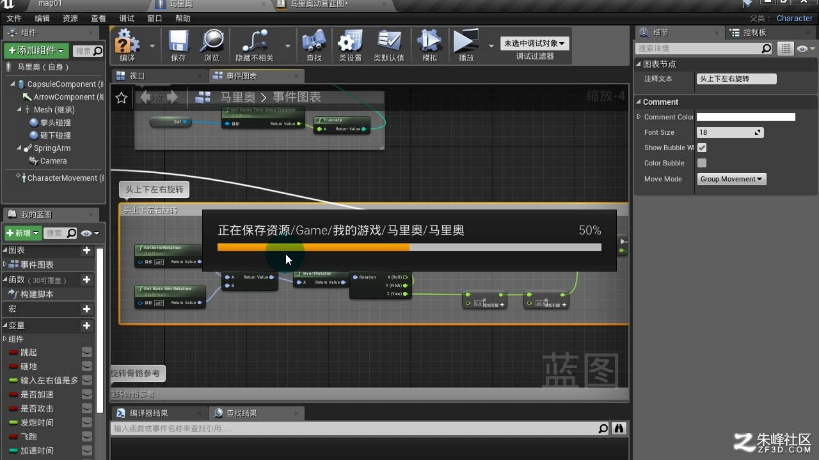This screenshot has height=460, width=819.
Task: Click the 事件图表 breadcrumb in the graph
Action: click(x=297, y=97)
